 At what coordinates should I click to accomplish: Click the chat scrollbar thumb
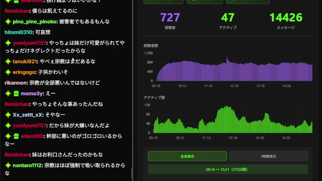point(131,173)
